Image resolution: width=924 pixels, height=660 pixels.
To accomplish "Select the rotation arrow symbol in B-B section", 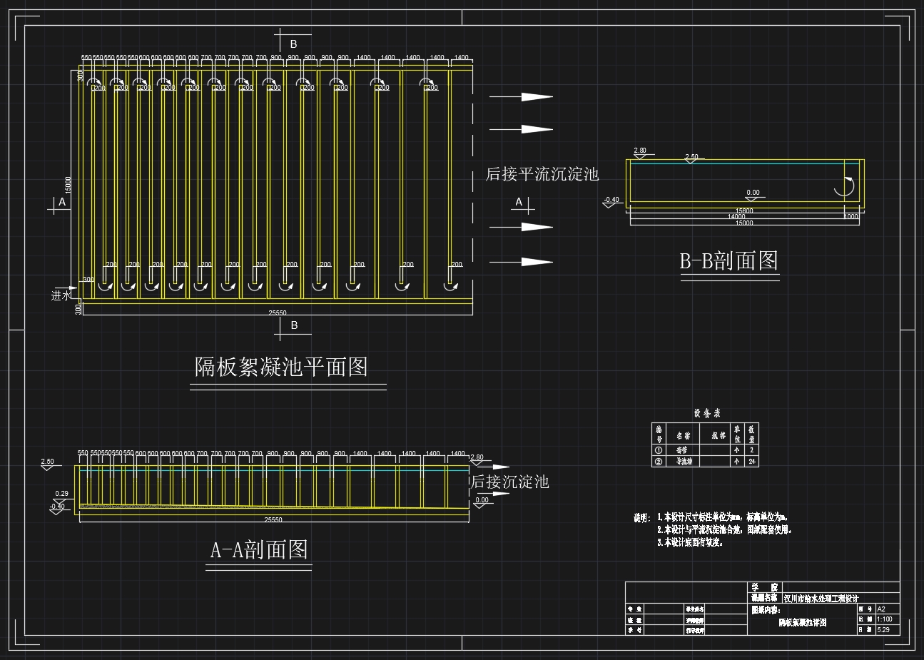I will 844,187.
